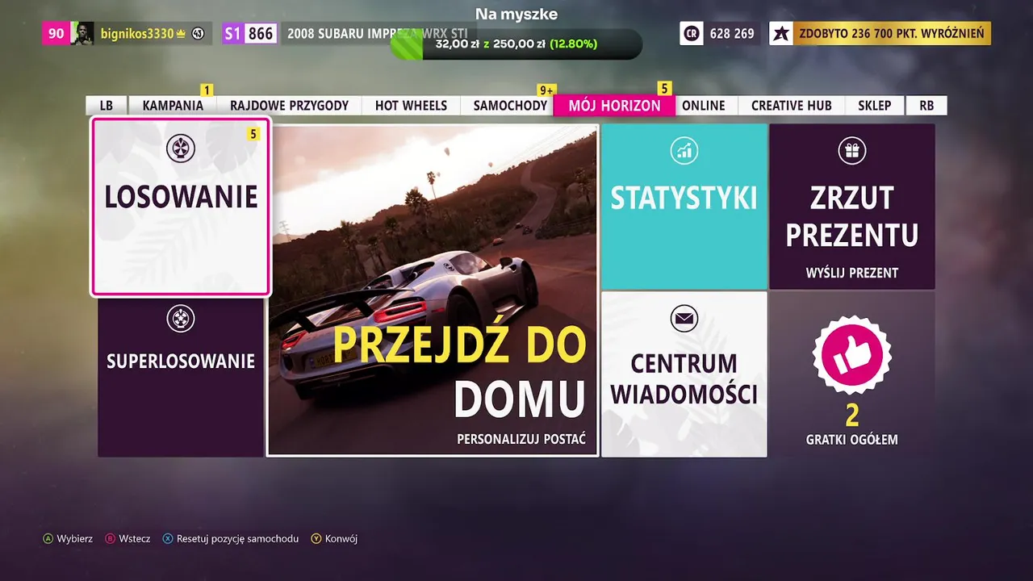Click the Gratki ogółem thumbs-up badge

852,356
